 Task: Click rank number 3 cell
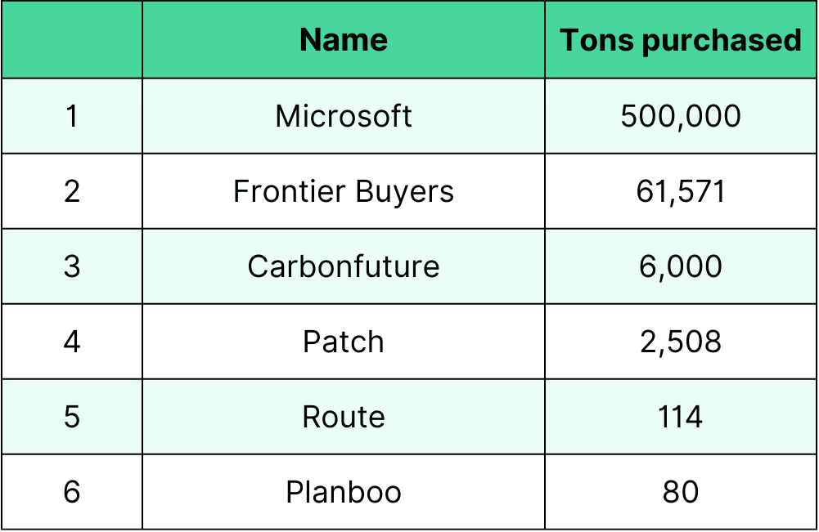(72, 266)
